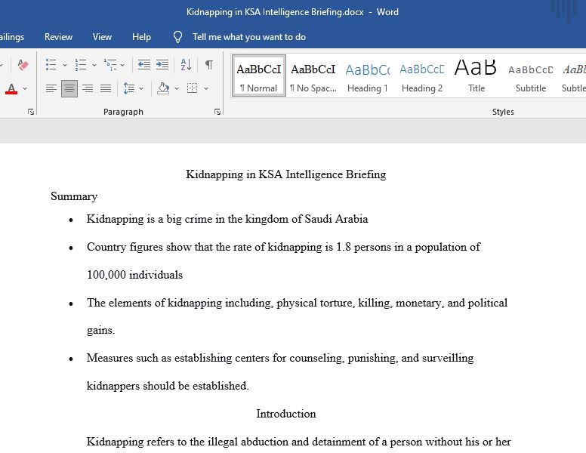Viewport: 586px width, 453px height.
Task: Click the line '100,000 individuals'
Action: [x=134, y=275]
